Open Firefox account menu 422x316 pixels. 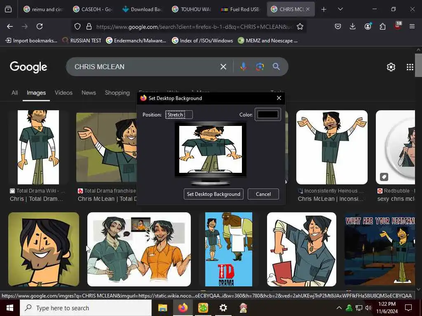click(368, 26)
